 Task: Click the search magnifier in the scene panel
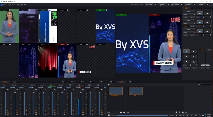[x=199, y=85]
